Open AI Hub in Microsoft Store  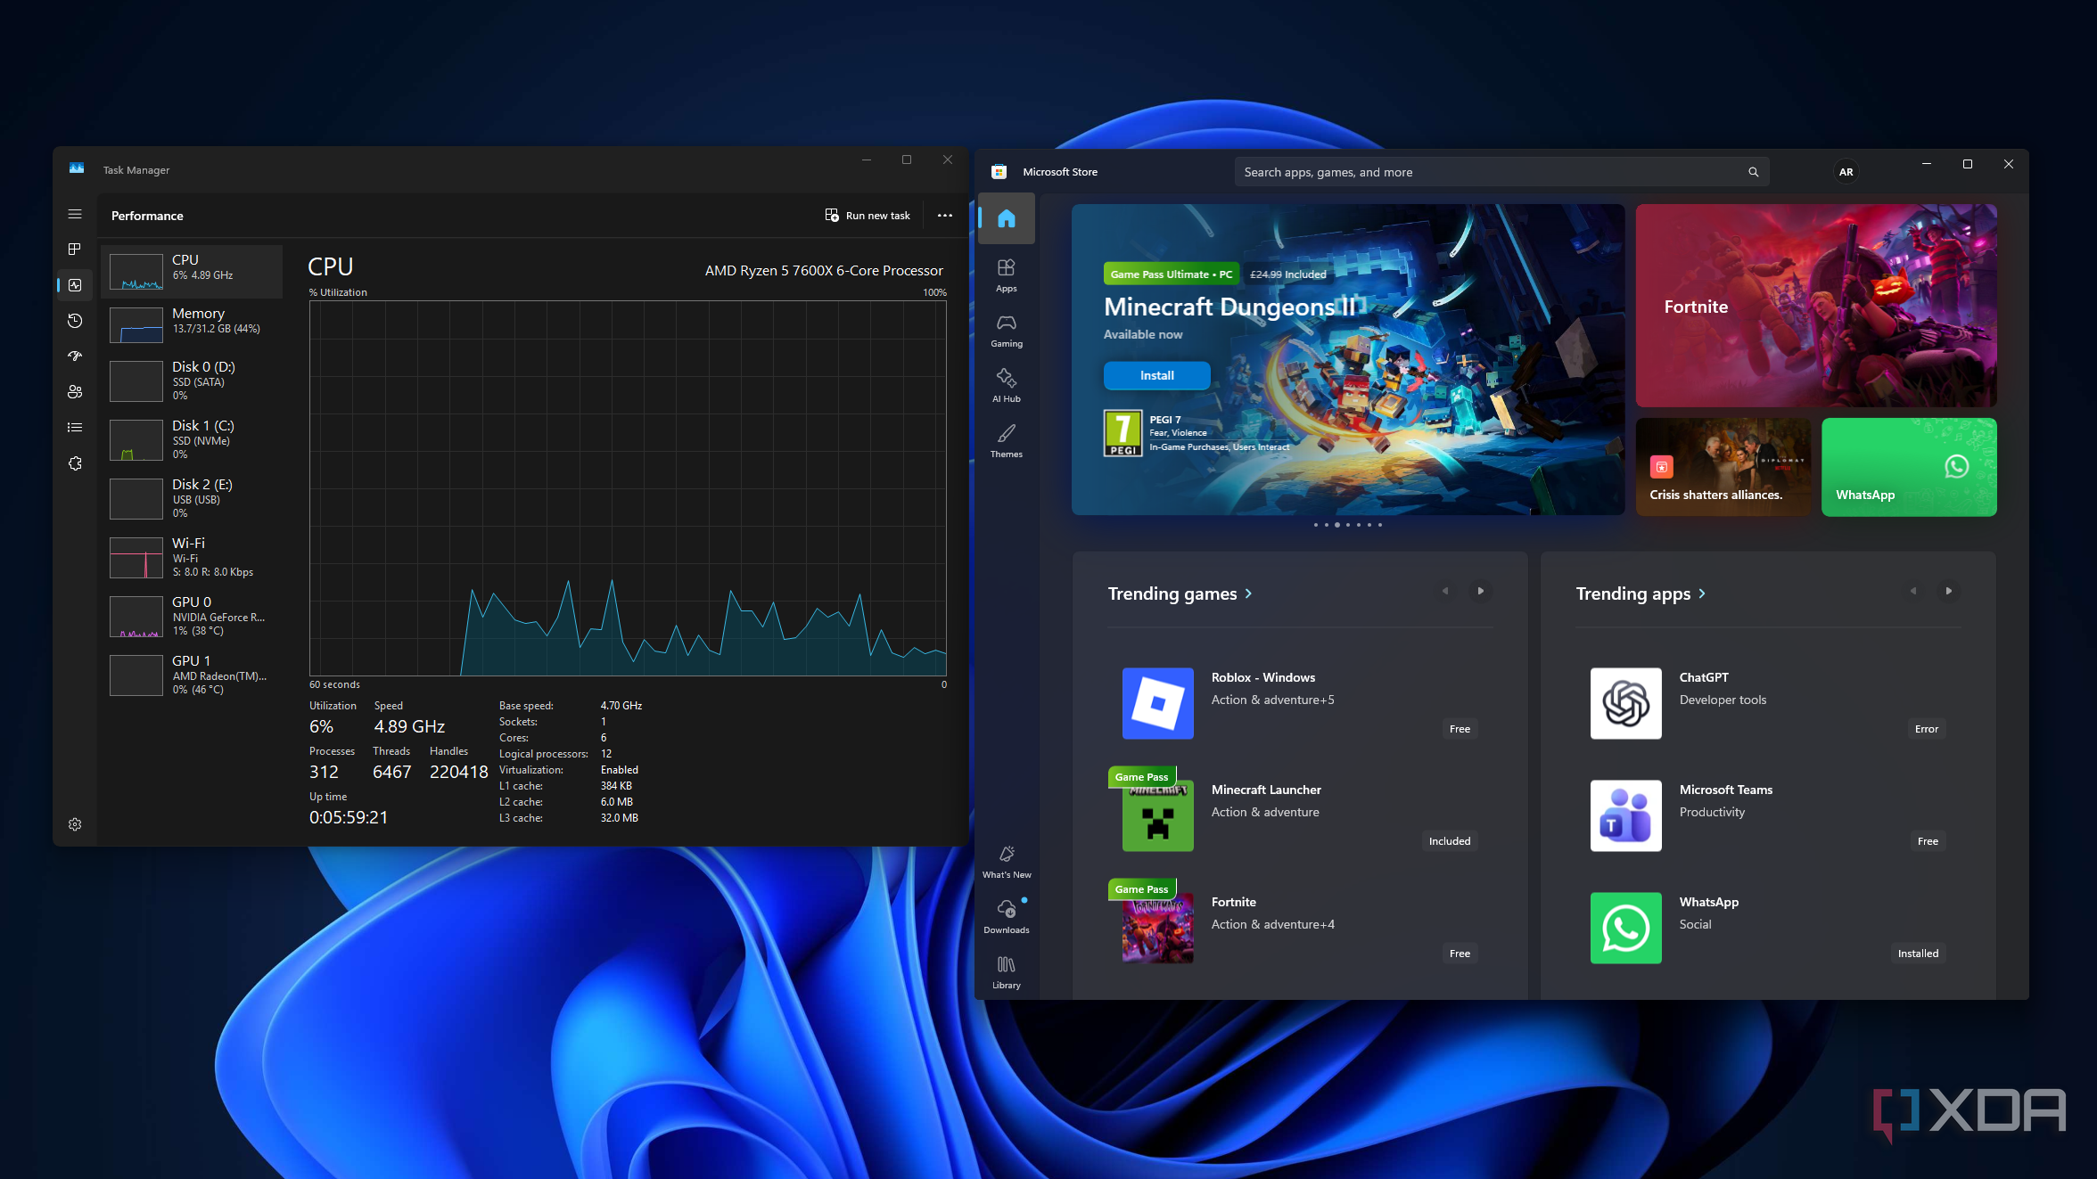(x=1007, y=386)
